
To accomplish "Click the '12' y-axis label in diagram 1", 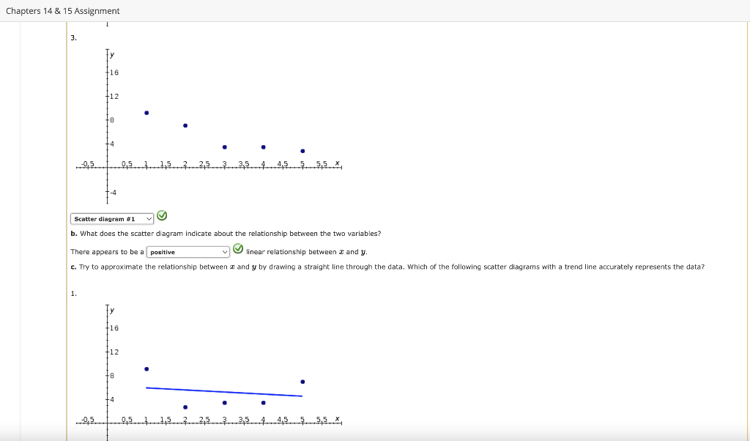I will [x=114, y=352].
